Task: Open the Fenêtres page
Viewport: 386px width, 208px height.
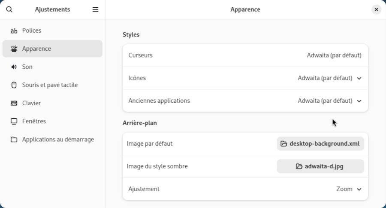Action: (x=52, y=121)
